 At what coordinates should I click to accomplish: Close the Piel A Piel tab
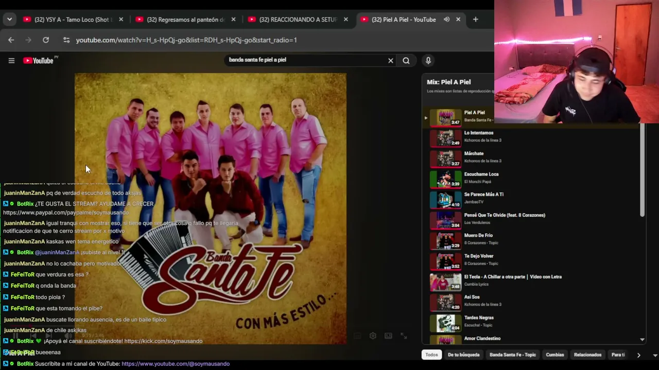coord(458,20)
